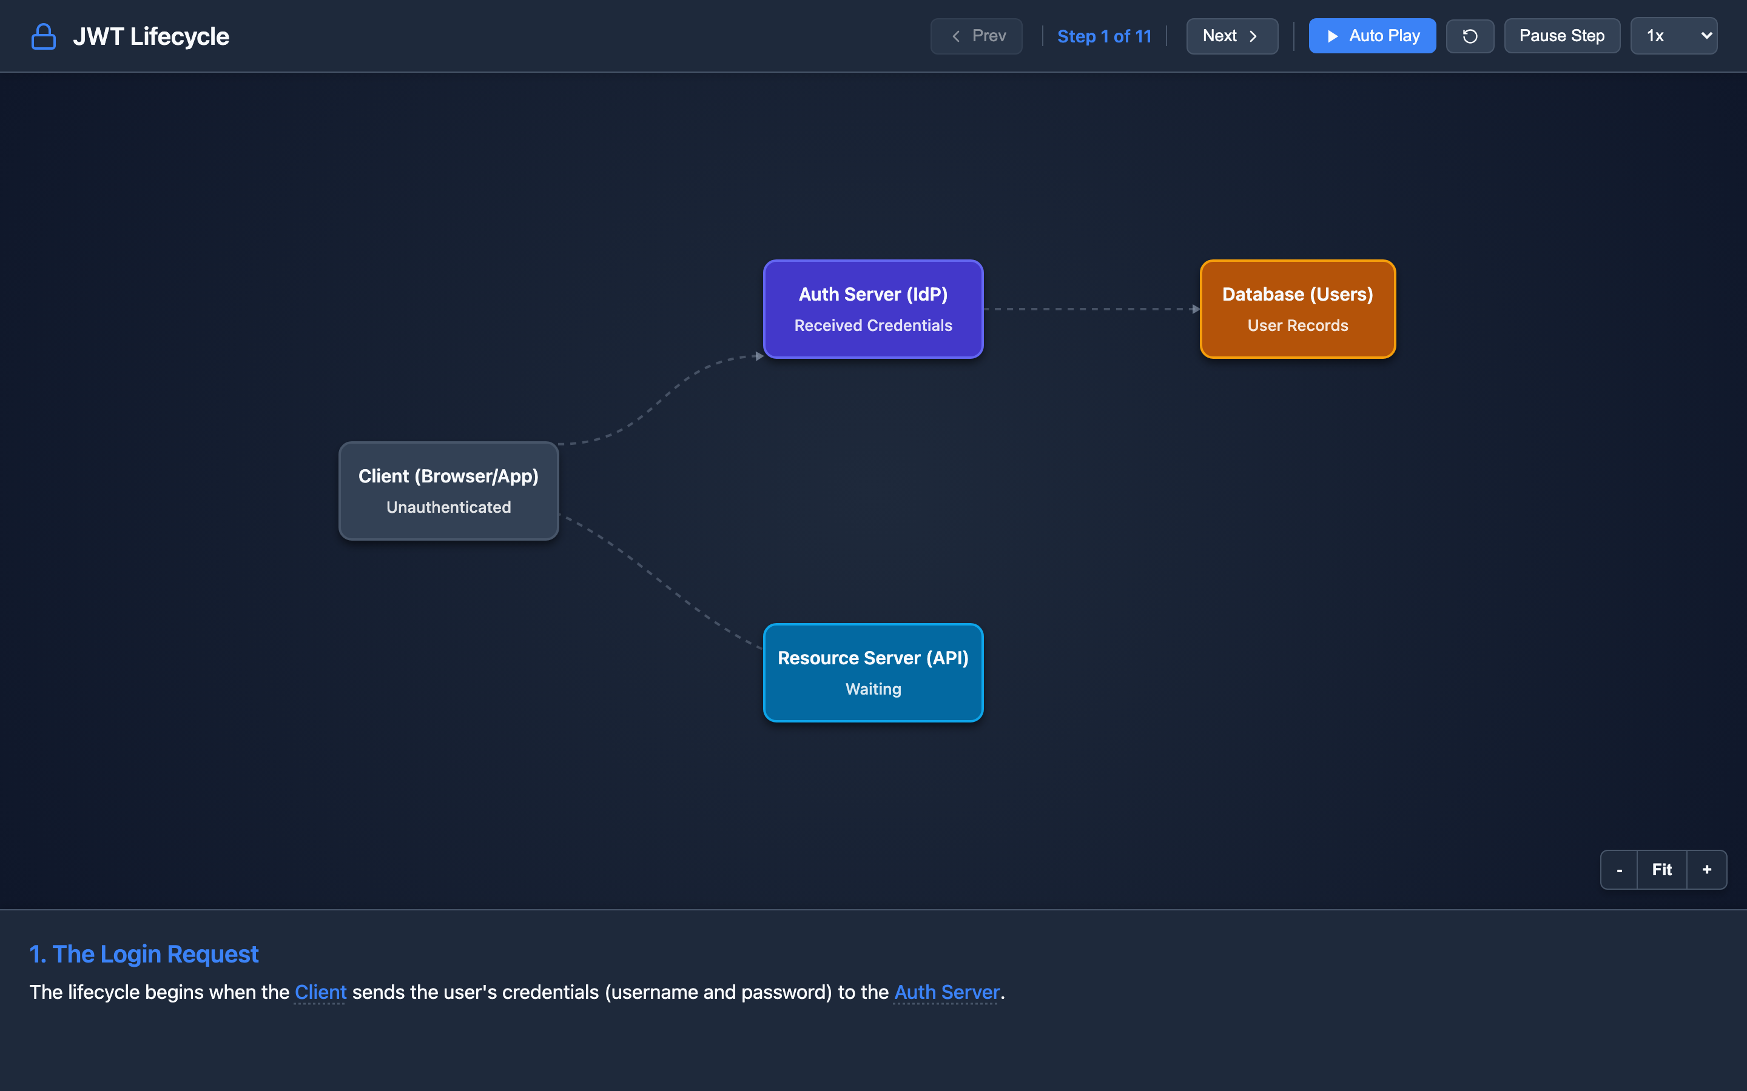The width and height of the screenshot is (1747, 1091).
Task: Start Auto Play
Action: pyautogui.click(x=1372, y=36)
